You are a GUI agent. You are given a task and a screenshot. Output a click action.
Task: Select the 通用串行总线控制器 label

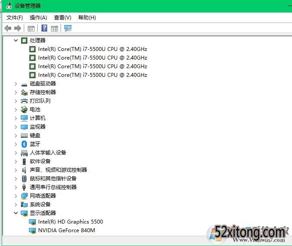point(53,187)
